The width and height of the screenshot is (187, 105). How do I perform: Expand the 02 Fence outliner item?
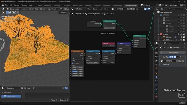[x=161, y=40]
